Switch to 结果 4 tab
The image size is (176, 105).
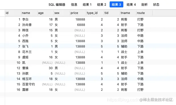131,5
